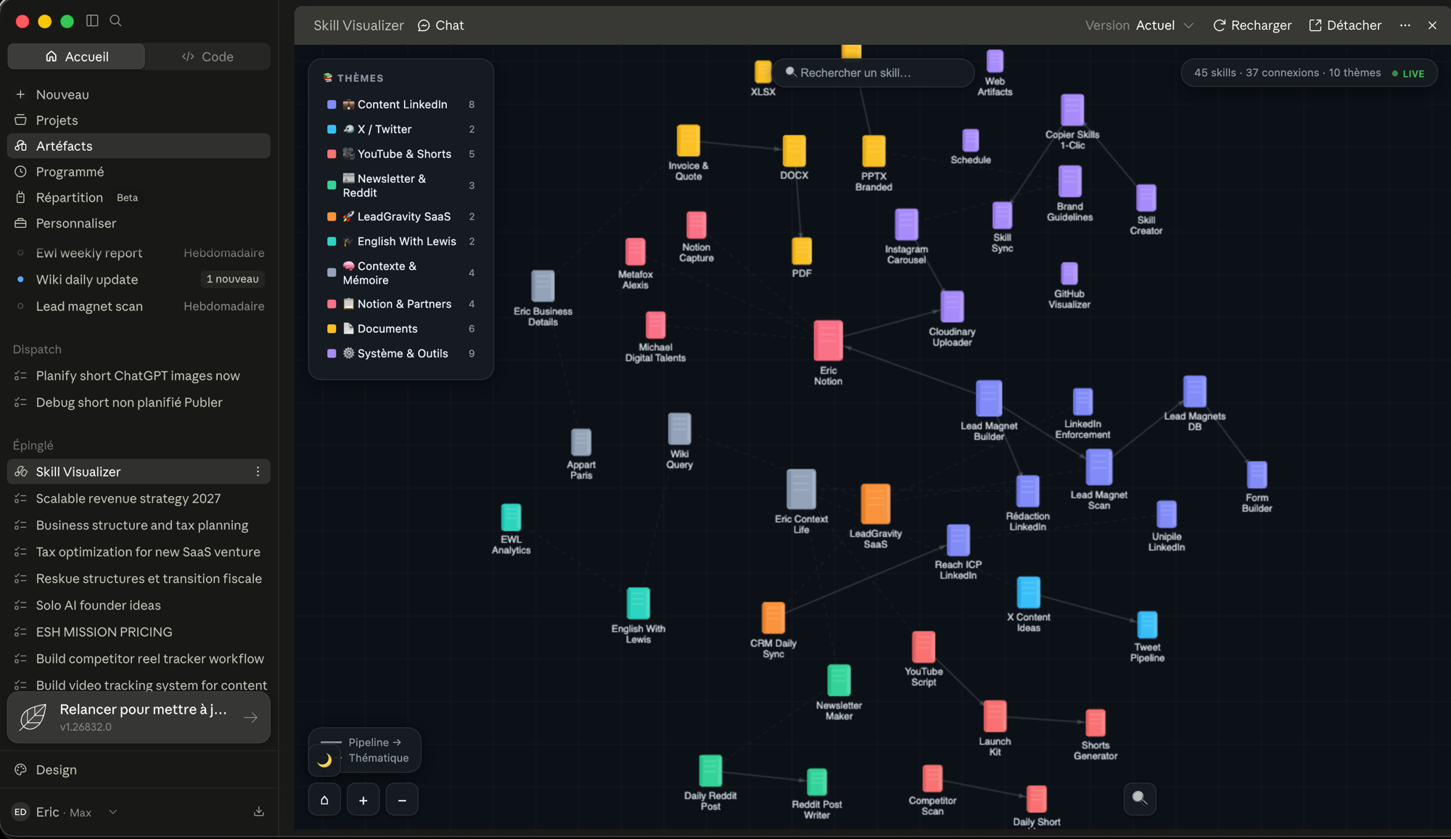The height and width of the screenshot is (839, 1451).
Task: Toggle LeadGravity SaaS theme filter
Action: 400,217
